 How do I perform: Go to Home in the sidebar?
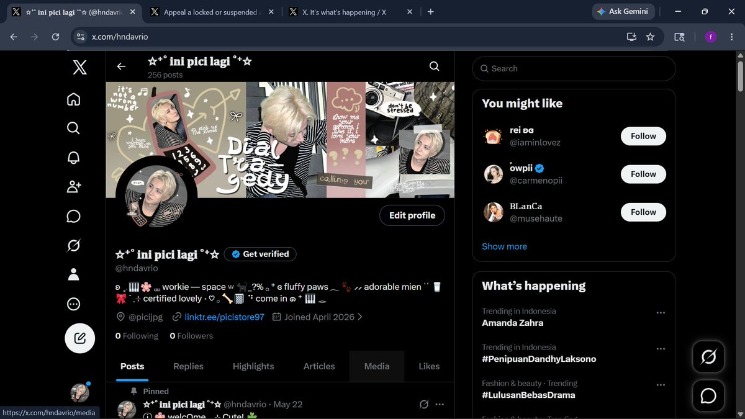(x=73, y=99)
